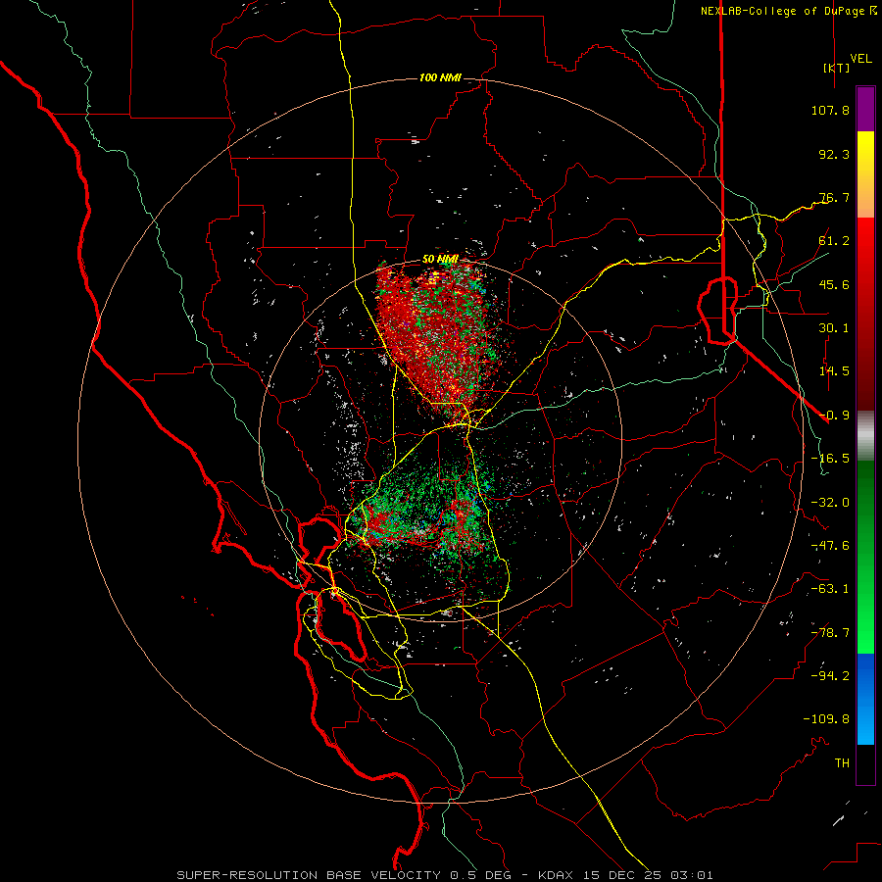Pick the light blue segment of the color bar
Screen dimensions: 882x882
click(865, 723)
